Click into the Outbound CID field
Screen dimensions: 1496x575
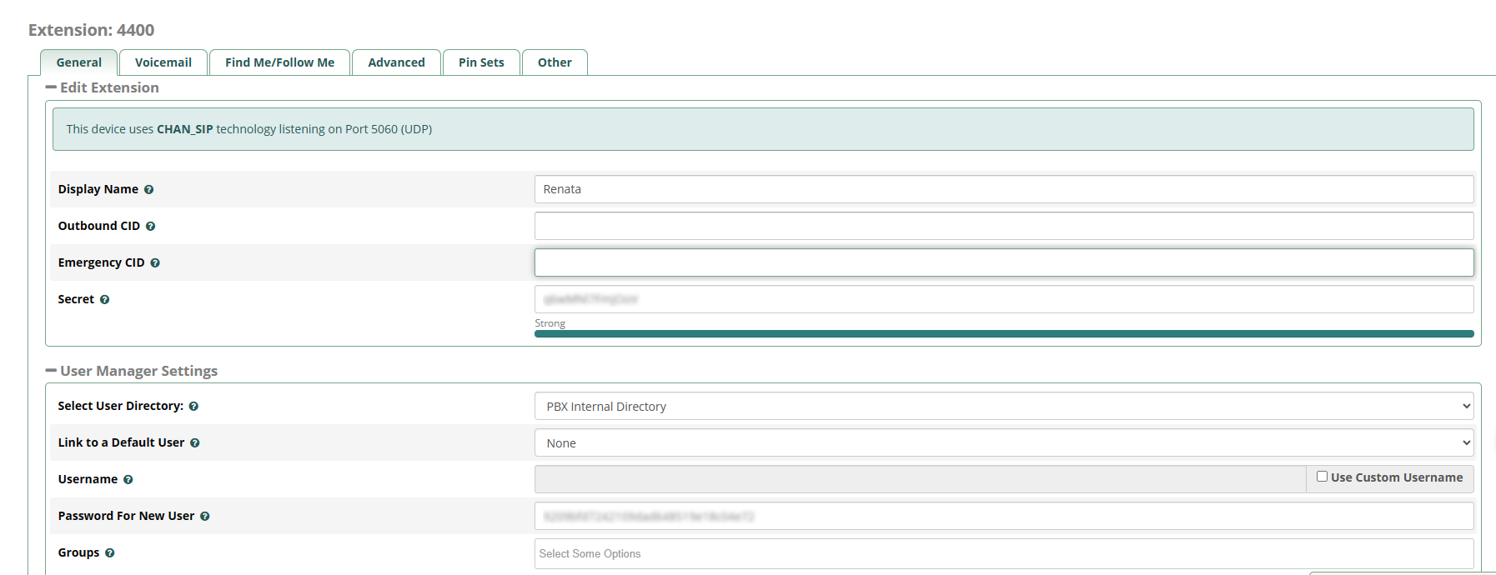1003,226
